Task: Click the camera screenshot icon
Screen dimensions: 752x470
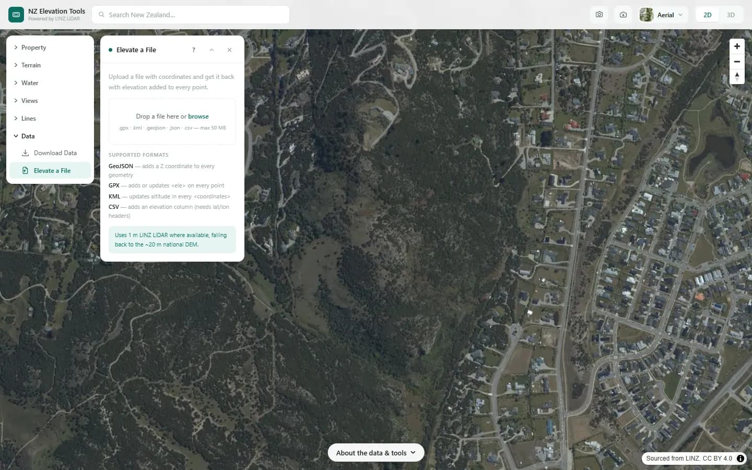Action: [599, 15]
